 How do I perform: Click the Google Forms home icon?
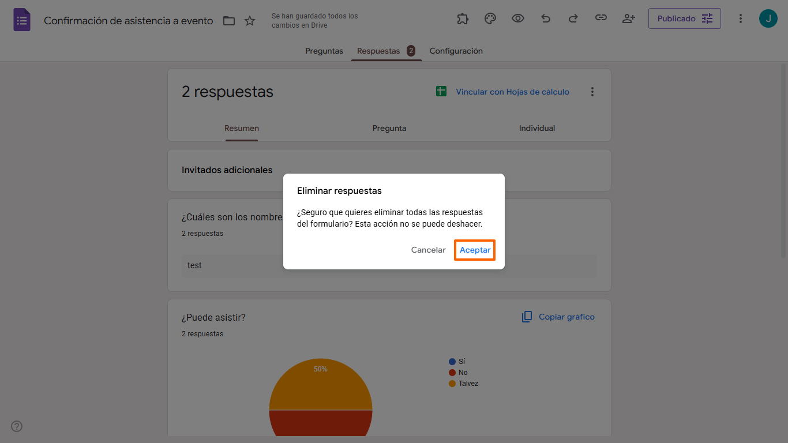tap(22, 20)
